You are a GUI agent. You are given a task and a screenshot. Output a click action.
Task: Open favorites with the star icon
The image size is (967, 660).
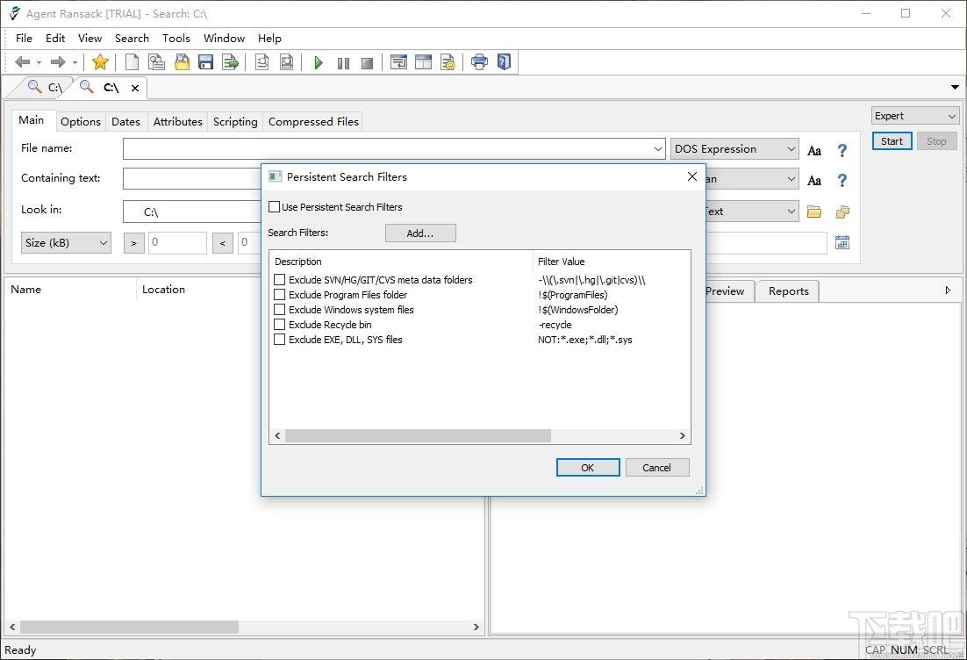pos(100,61)
